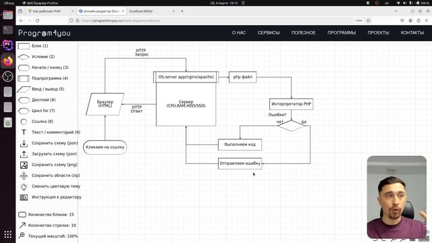
Task: Open PhpStorm from the dock
Action: [x=7, y=45]
